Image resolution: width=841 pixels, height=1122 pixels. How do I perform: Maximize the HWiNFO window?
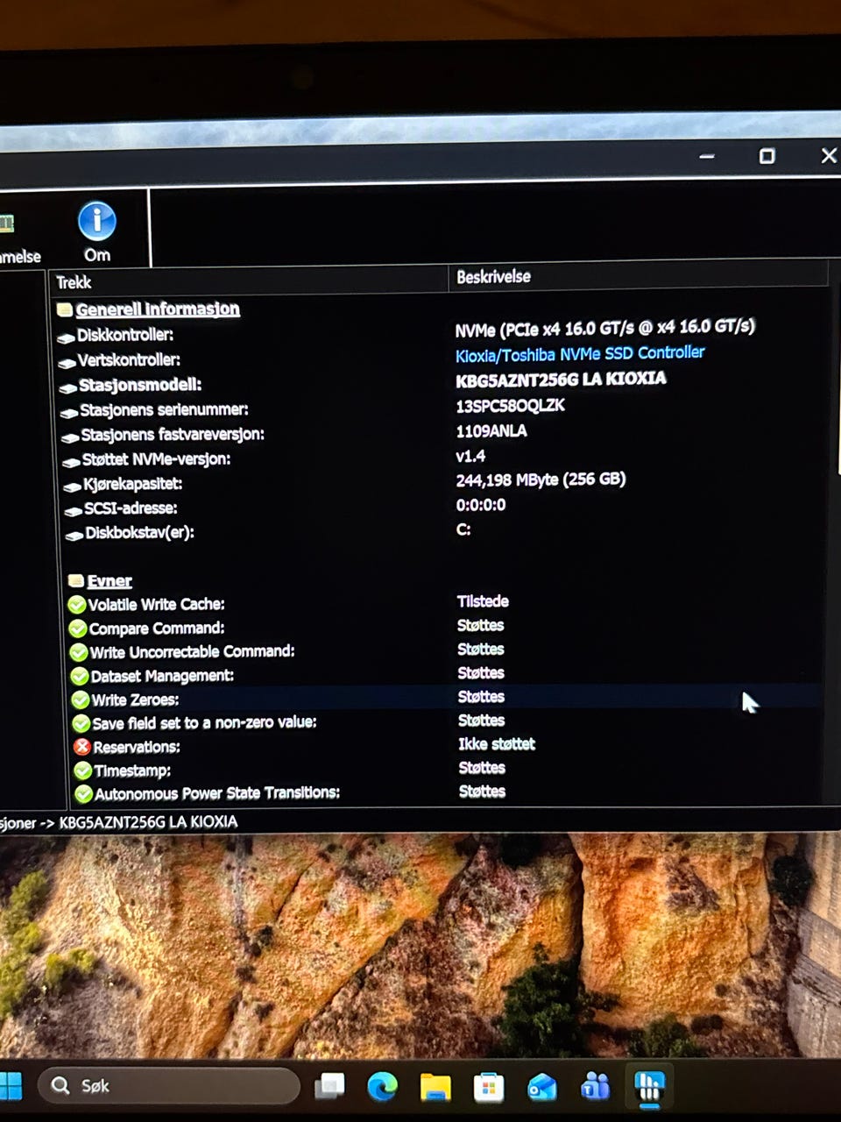767,156
